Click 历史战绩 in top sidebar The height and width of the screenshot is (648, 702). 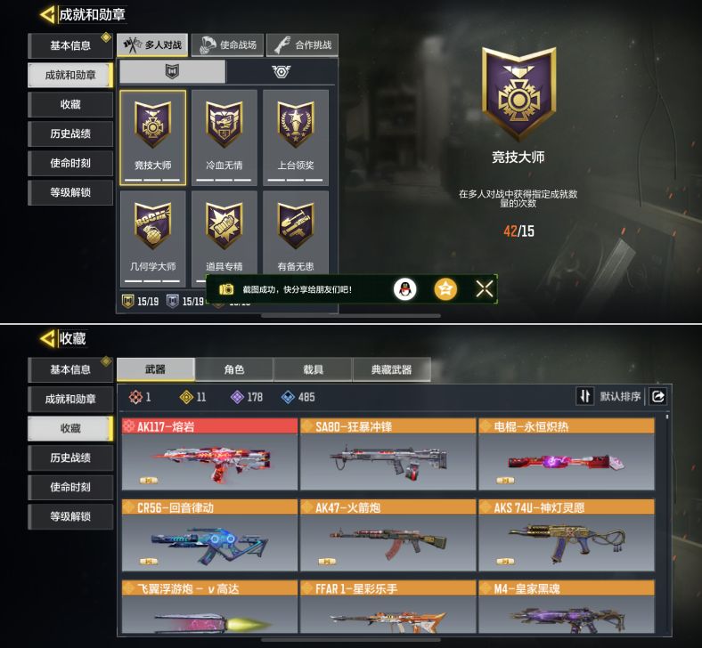(x=70, y=134)
